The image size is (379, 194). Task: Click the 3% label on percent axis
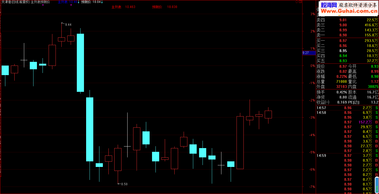313,14
